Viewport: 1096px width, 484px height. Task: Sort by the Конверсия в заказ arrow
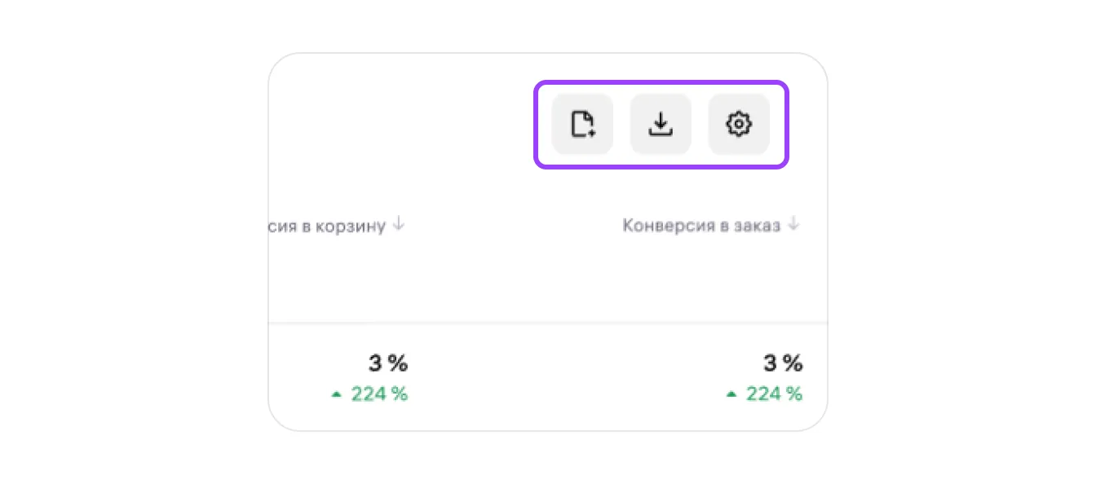794,224
